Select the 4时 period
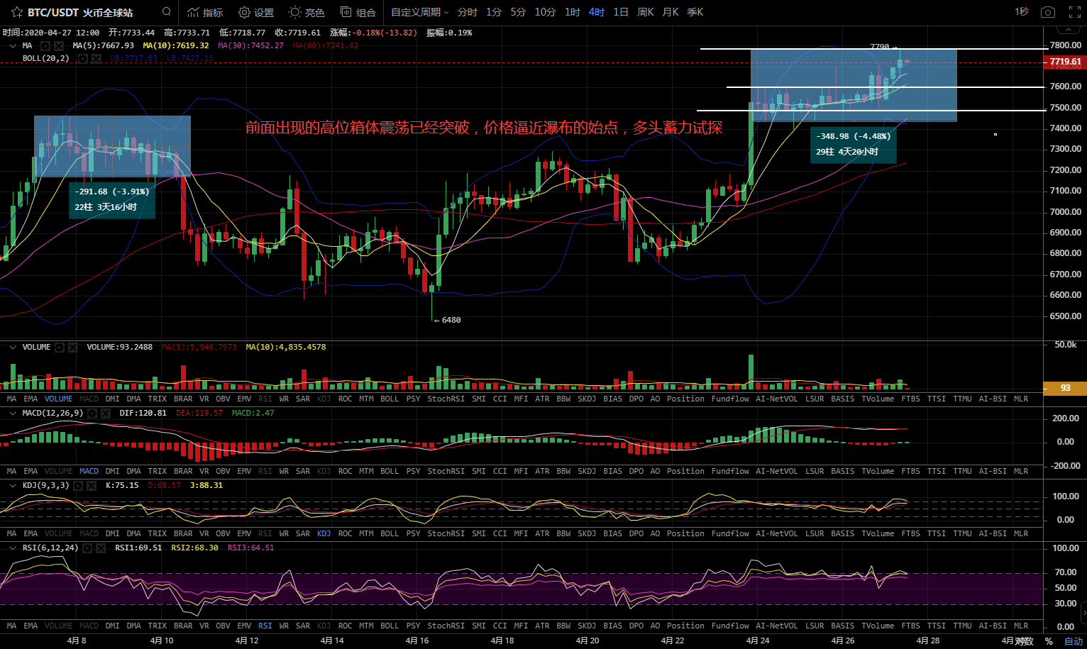The height and width of the screenshot is (649, 1087). coord(597,12)
